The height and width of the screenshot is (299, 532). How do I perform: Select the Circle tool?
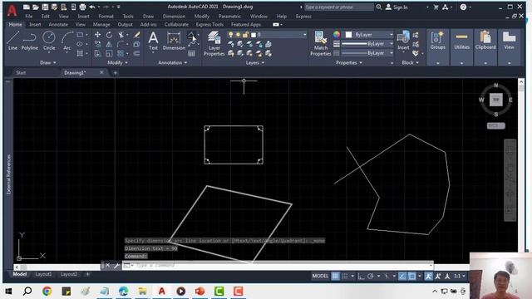[49, 41]
